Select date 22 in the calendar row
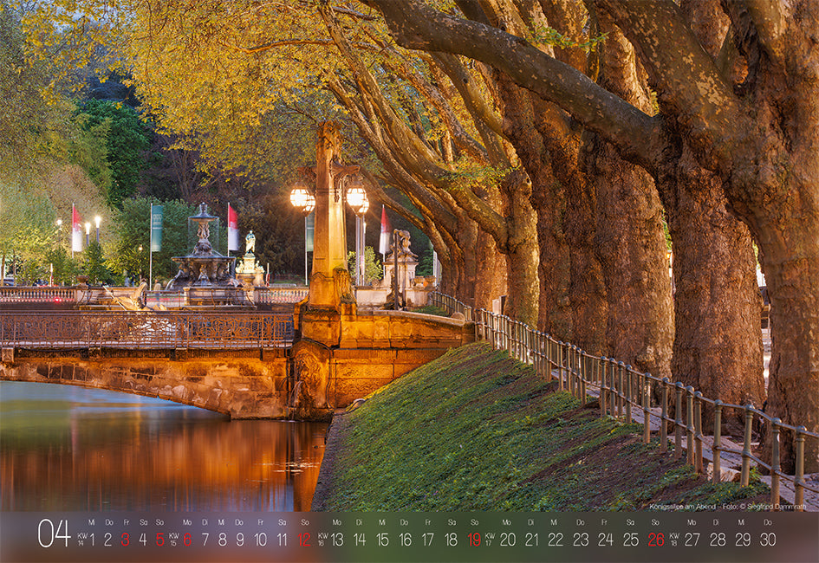This screenshot has height=563, width=819. [x=555, y=539]
